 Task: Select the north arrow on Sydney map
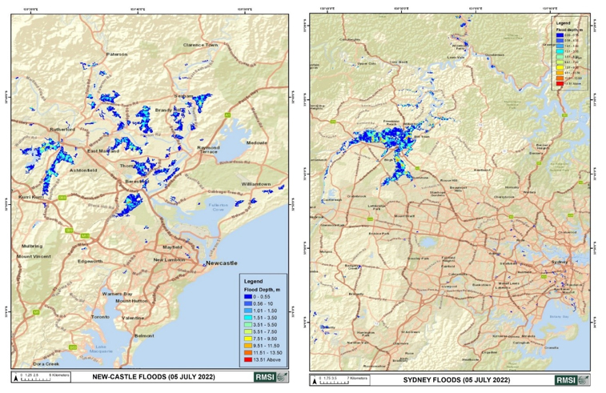coord(314,379)
